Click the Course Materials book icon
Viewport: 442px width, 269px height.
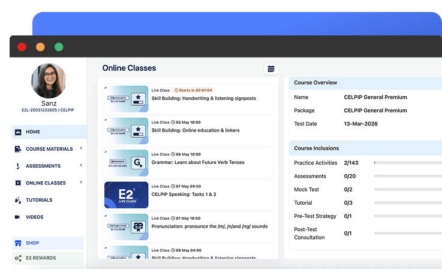point(18,149)
